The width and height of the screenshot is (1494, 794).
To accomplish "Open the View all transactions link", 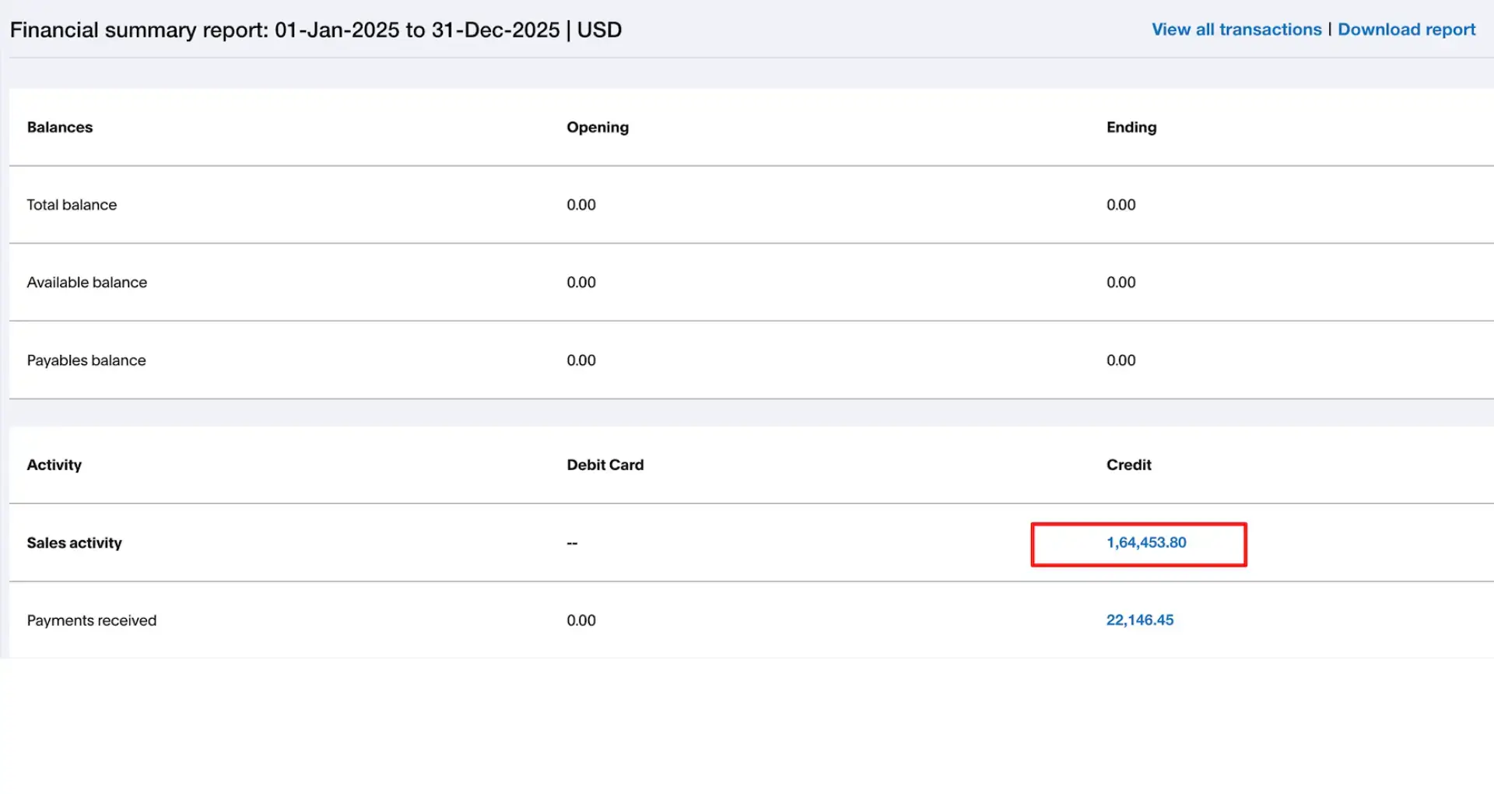I will point(1236,30).
